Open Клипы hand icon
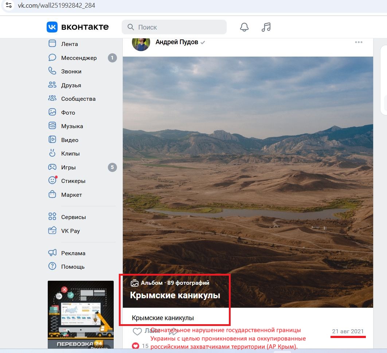The image size is (387, 353). [52, 153]
